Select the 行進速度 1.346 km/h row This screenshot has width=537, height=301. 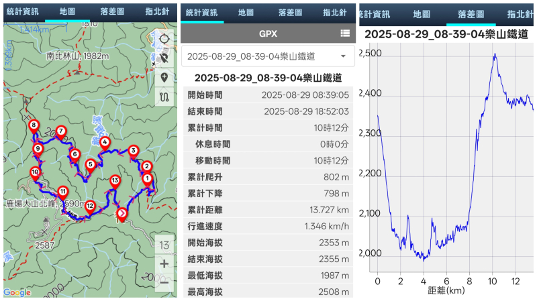point(268,226)
